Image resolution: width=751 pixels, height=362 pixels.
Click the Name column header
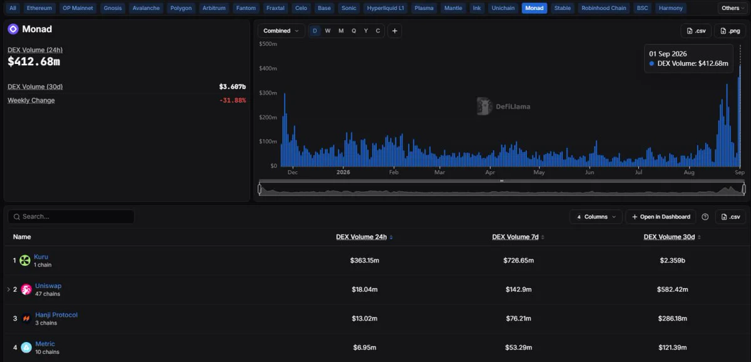click(x=22, y=237)
